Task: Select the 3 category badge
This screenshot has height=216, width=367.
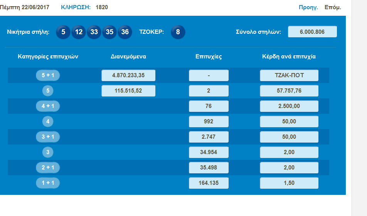Action: click(x=48, y=152)
